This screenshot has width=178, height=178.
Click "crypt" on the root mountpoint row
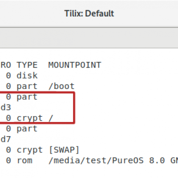pos(30,118)
